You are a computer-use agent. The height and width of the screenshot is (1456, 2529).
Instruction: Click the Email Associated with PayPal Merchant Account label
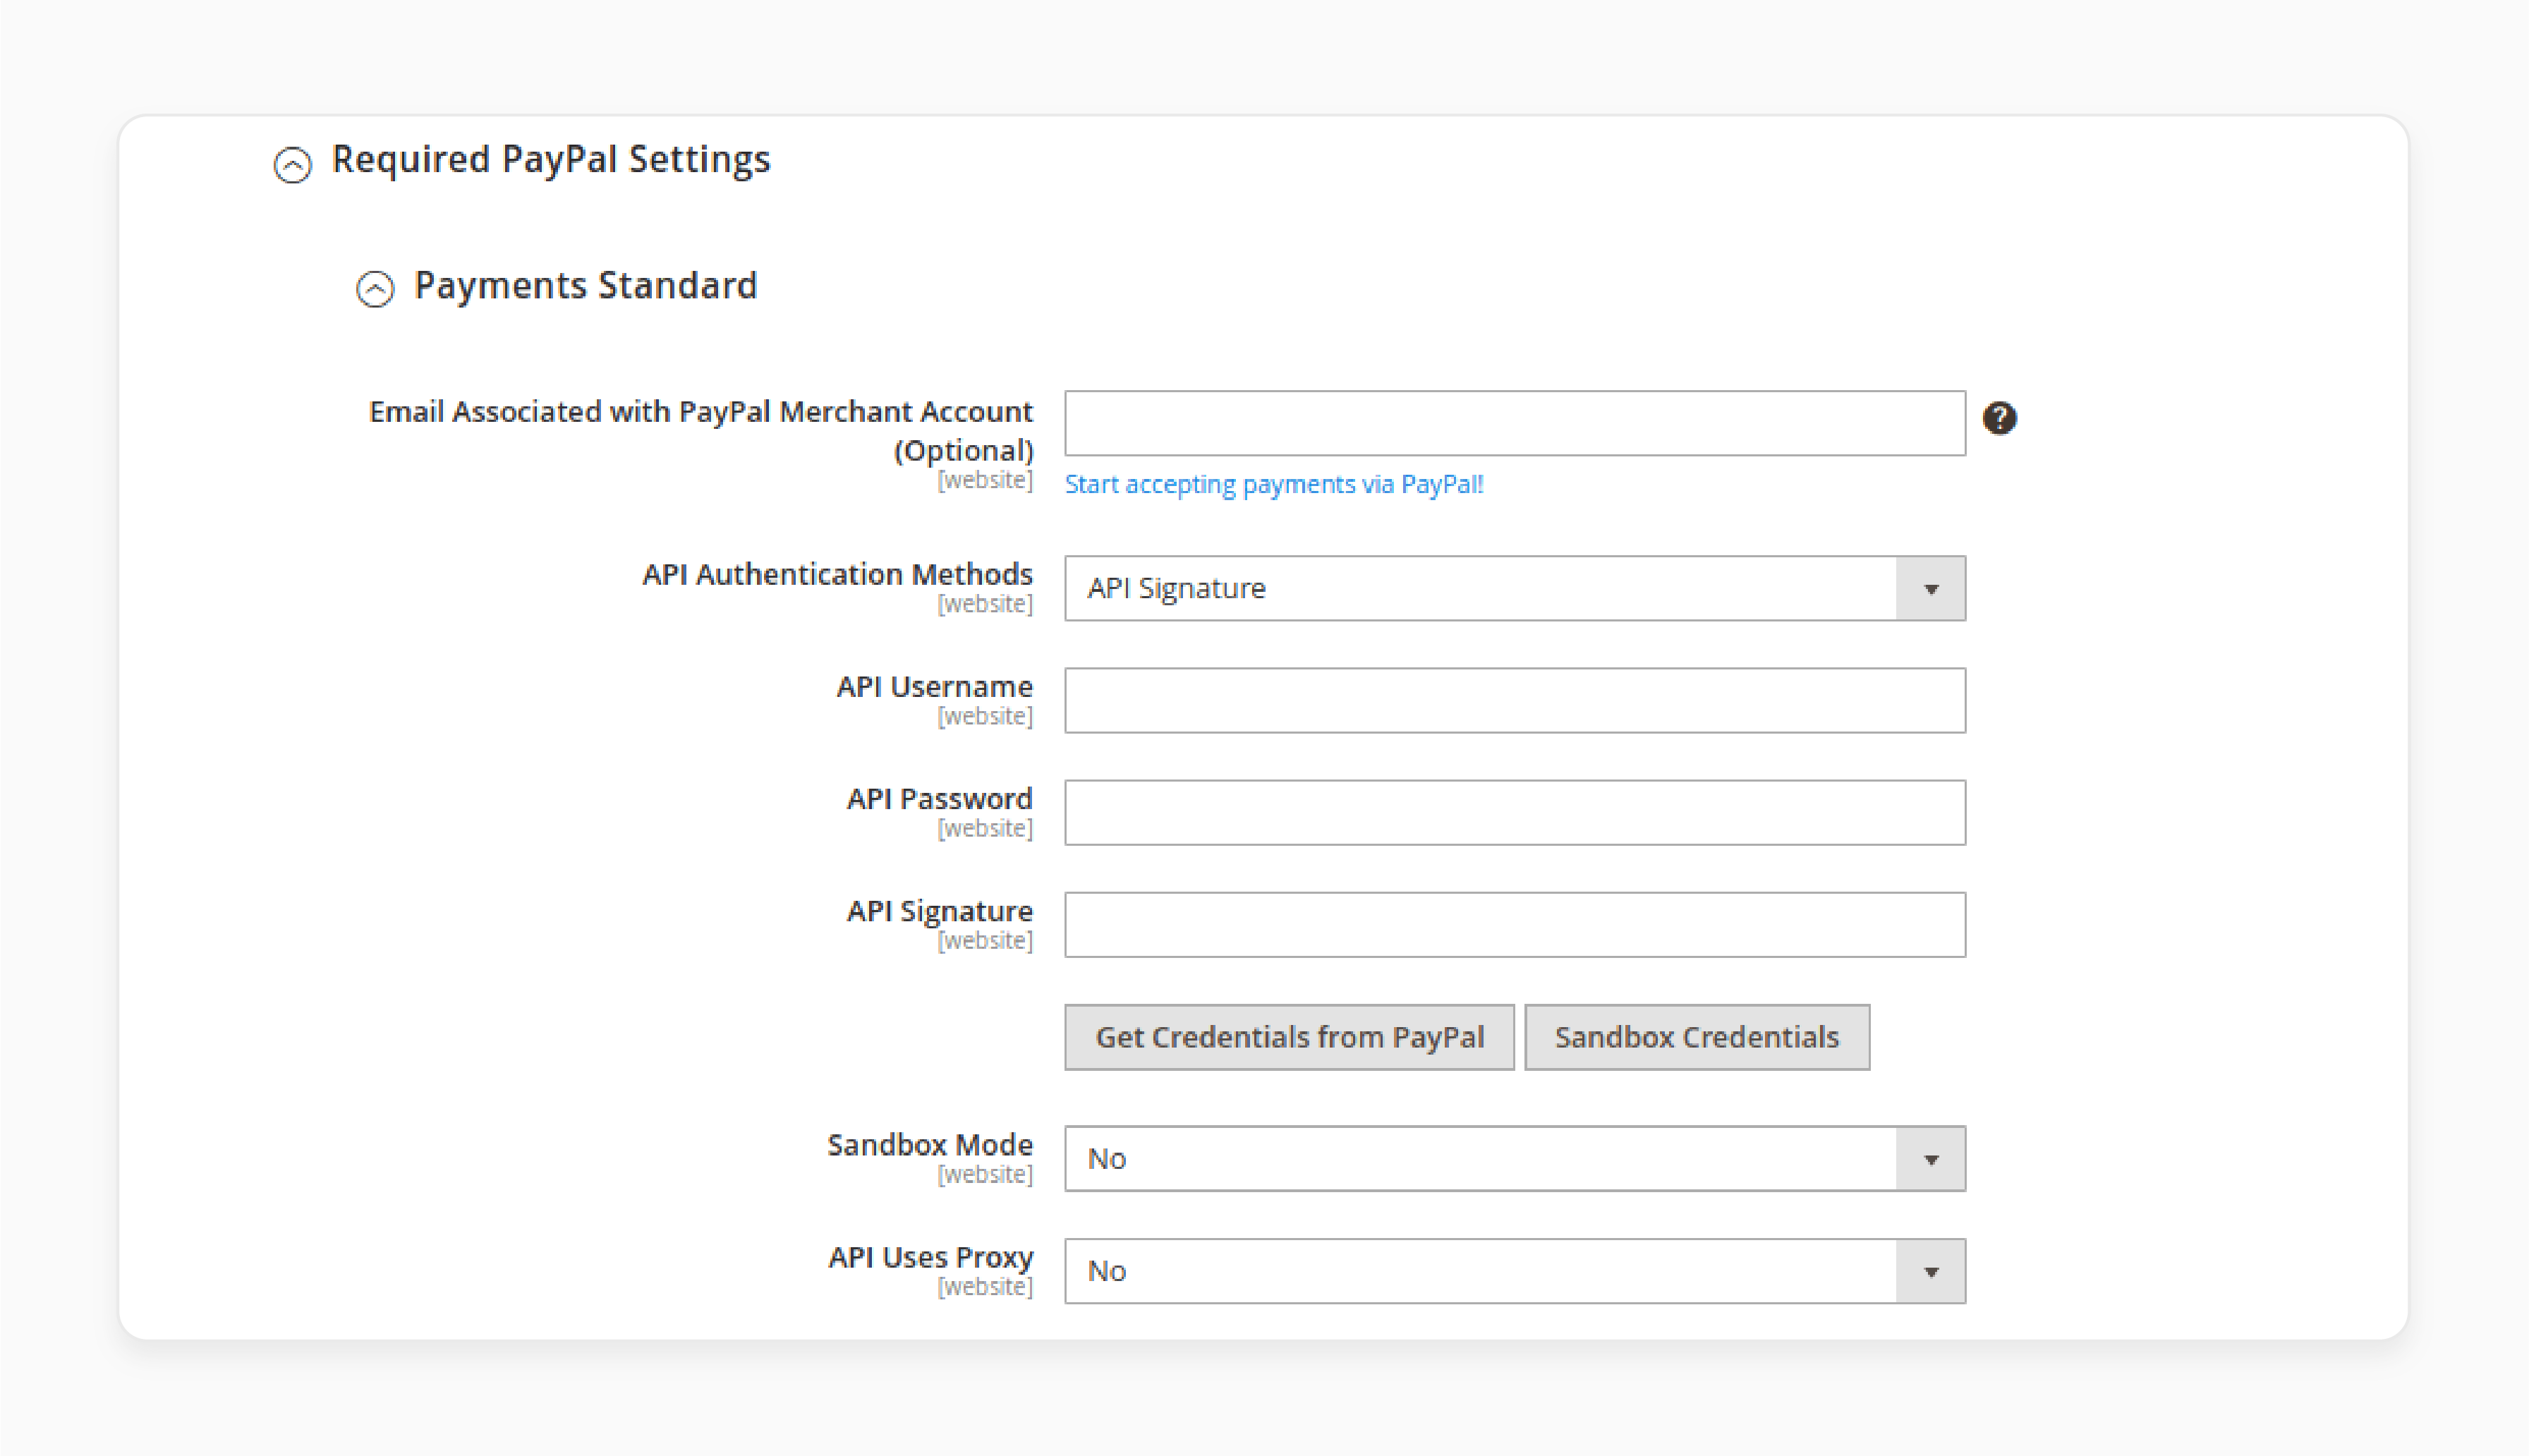pos(700,430)
